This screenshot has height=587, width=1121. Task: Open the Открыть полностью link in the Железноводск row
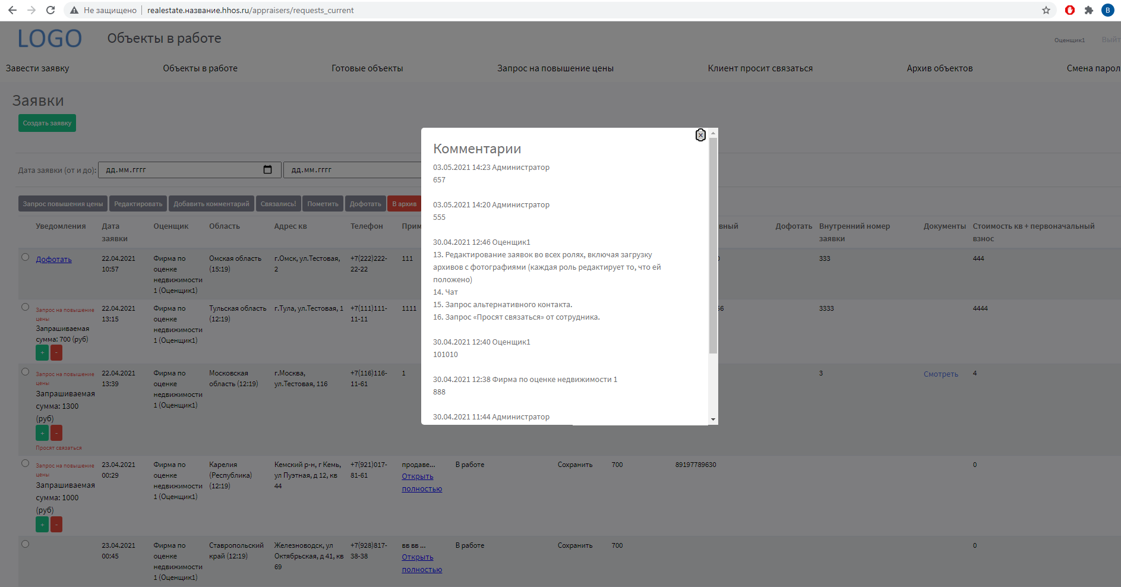click(422, 563)
